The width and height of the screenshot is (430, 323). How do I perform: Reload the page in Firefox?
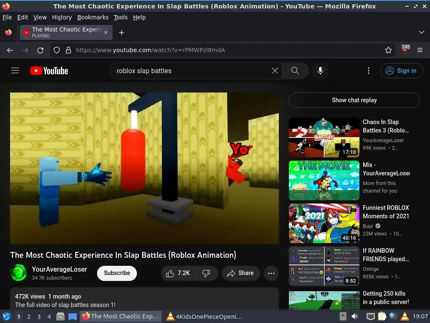[40, 50]
